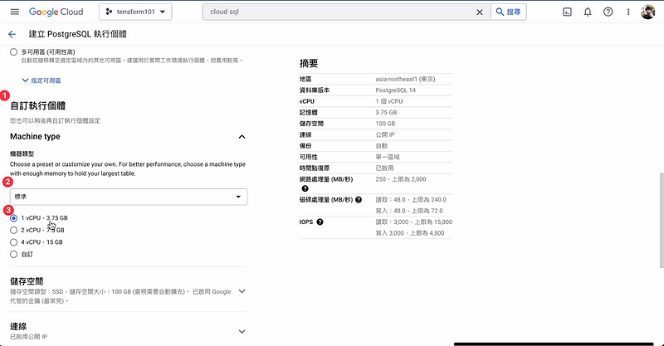The width and height of the screenshot is (664, 346).
Task: Open the 標準 machine type dropdown
Action: click(129, 197)
